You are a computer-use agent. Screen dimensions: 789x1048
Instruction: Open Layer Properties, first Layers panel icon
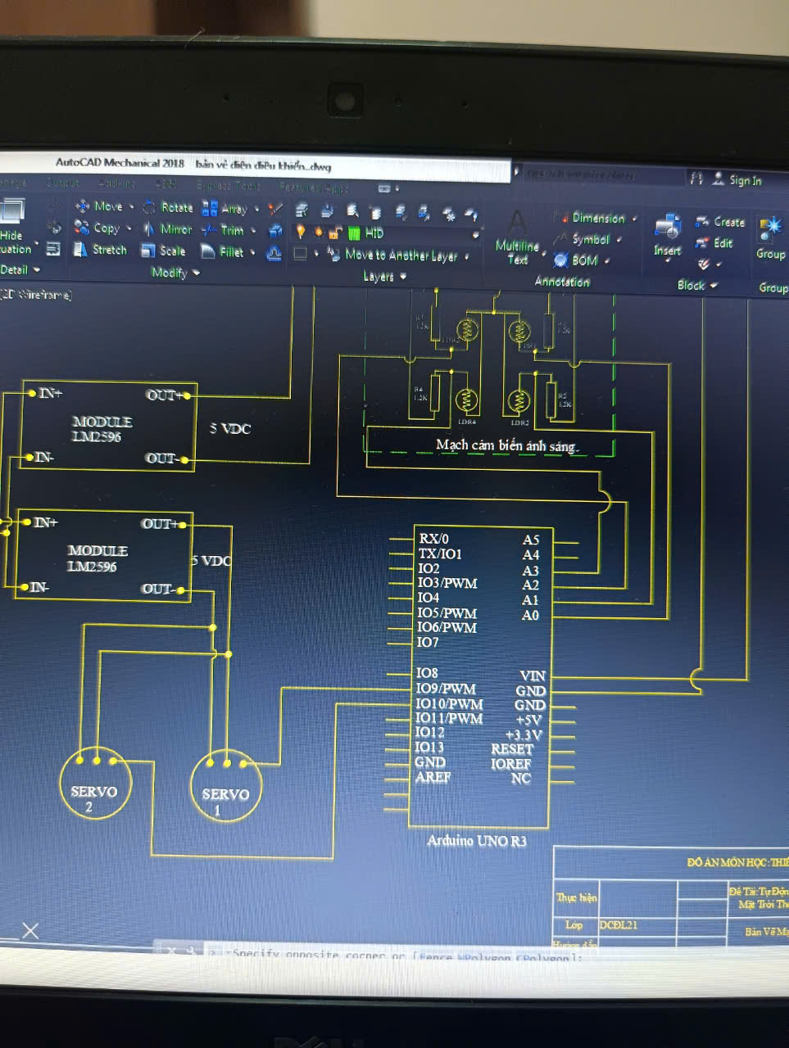tap(302, 211)
